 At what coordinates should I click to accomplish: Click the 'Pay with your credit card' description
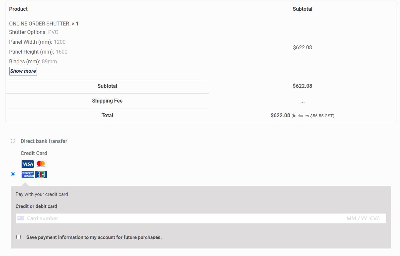click(42, 194)
